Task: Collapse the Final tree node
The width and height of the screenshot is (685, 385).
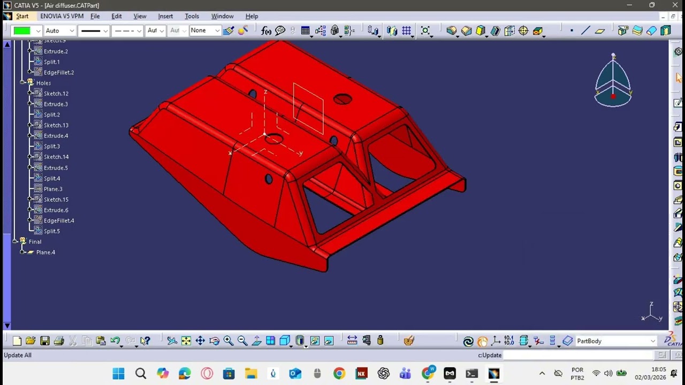Action: (15, 241)
